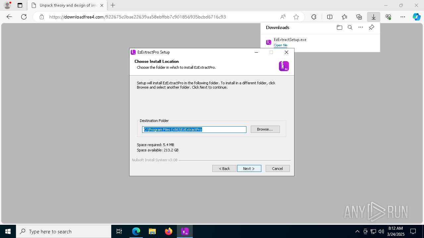This screenshot has height=238, width=424.
Task: Click the Edge profile avatar icon
Action: pyautogui.click(x=7, y=5)
